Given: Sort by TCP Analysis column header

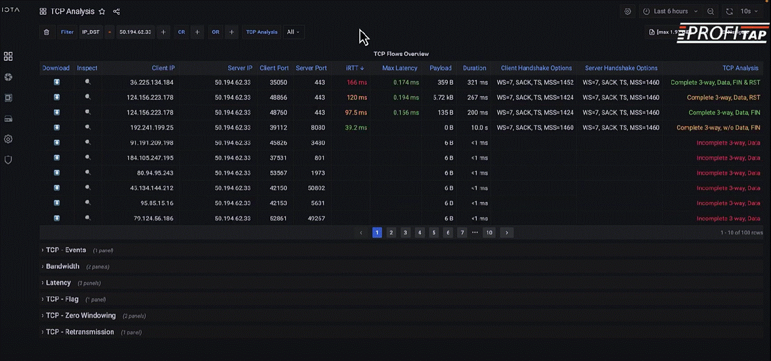Looking at the screenshot, I should coord(740,68).
